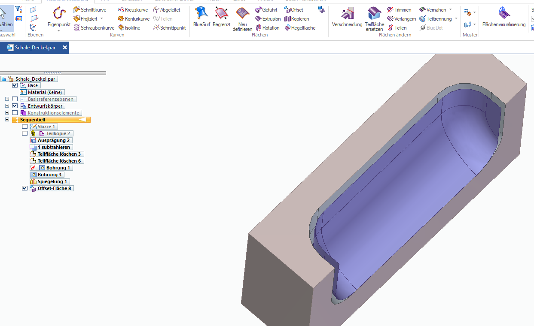Click the Offset surface tool

293,10
